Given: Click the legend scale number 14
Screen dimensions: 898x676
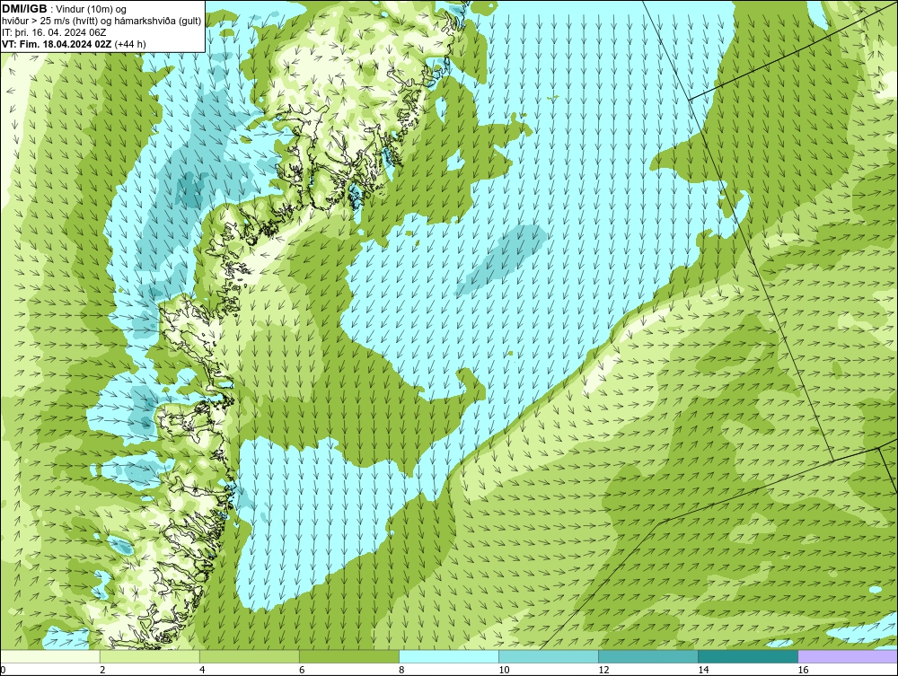Looking at the screenshot, I should pos(703,670).
